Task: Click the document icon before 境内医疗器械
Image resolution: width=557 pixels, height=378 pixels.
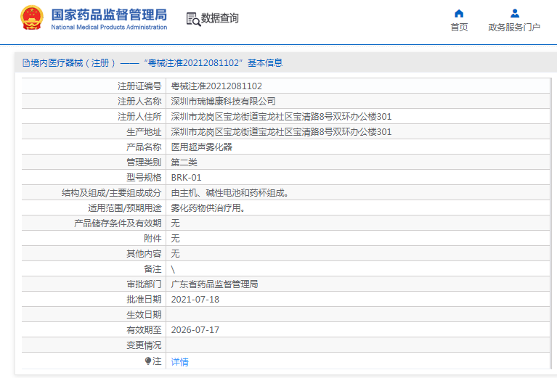Action: pos(26,63)
